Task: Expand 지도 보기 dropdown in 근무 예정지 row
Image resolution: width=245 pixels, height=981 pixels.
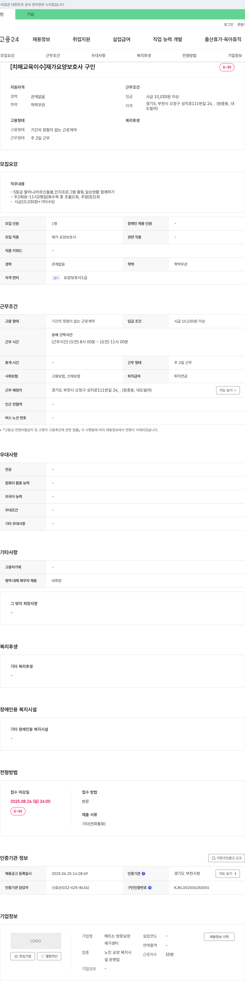Action: pos(228,390)
